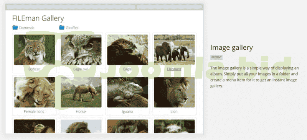Open the Horse thumbnail image

tap(81, 92)
